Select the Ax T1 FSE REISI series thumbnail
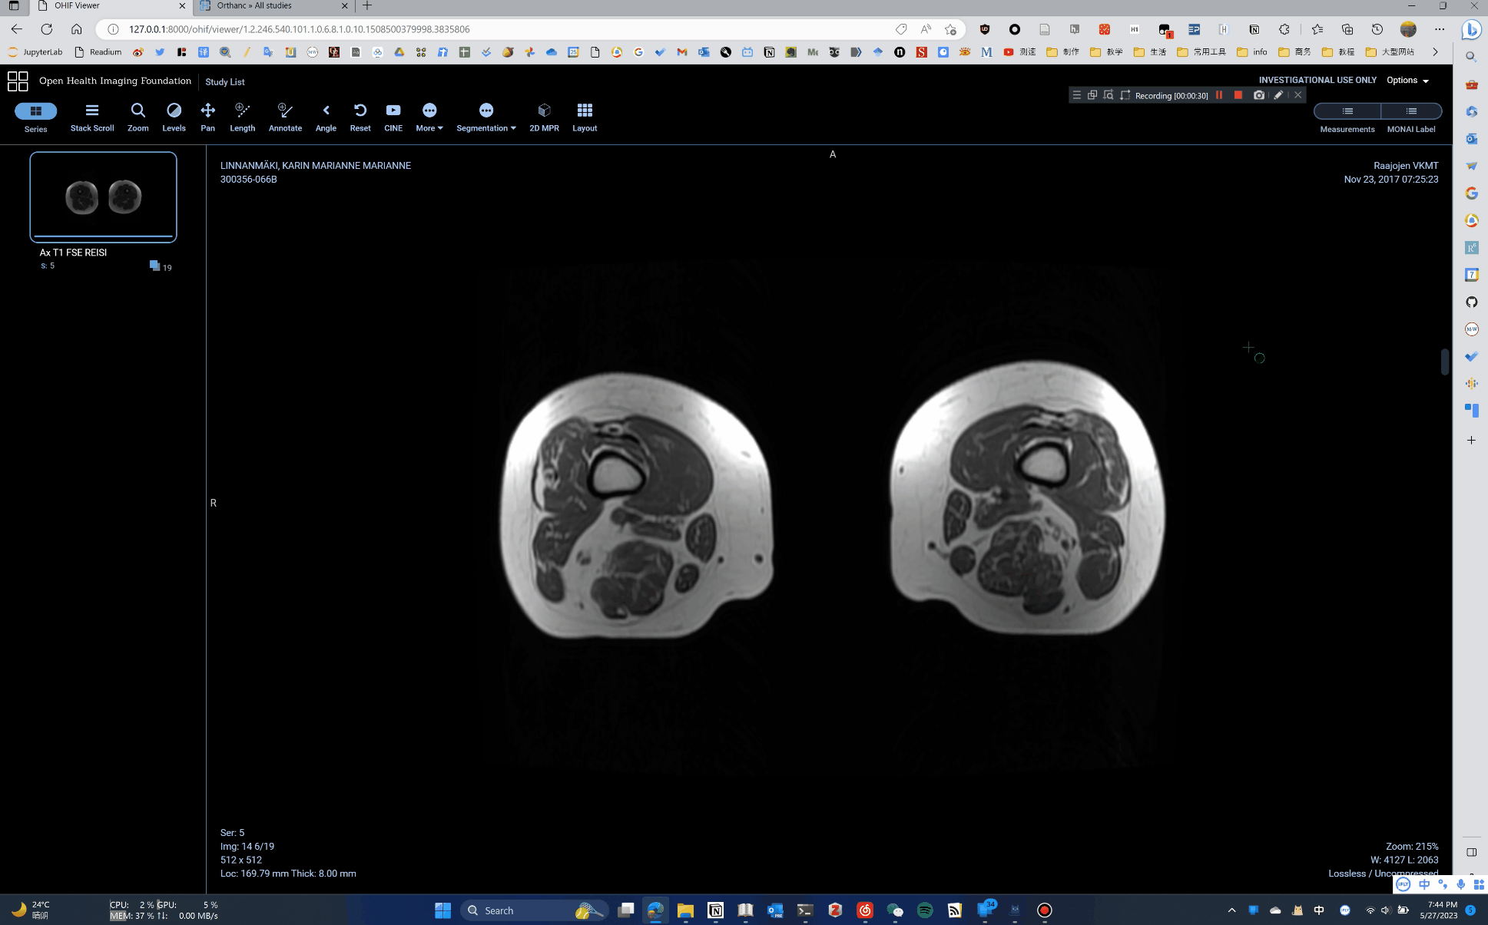The width and height of the screenshot is (1488, 925). (103, 197)
